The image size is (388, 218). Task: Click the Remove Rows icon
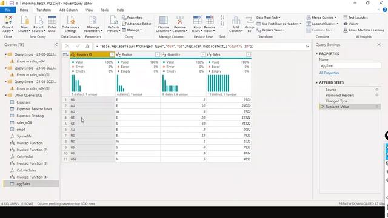(x=209, y=20)
